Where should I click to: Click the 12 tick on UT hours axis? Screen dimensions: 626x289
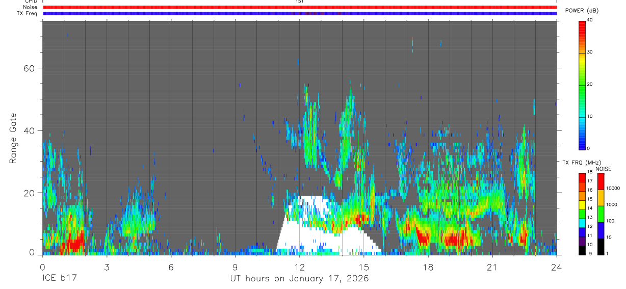tap(299, 267)
